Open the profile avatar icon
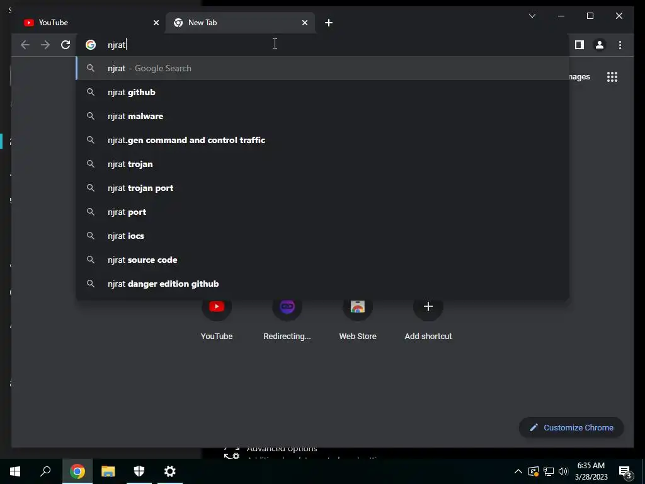 coord(600,45)
